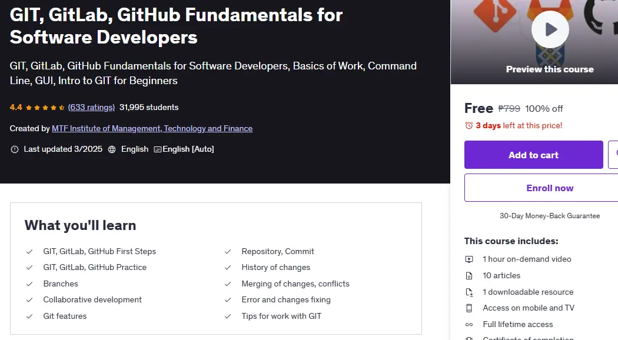Click checkmark beside GIT, GitLab, GitHub Practice
This screenshot has height=340, width=618.
[29, 268]
